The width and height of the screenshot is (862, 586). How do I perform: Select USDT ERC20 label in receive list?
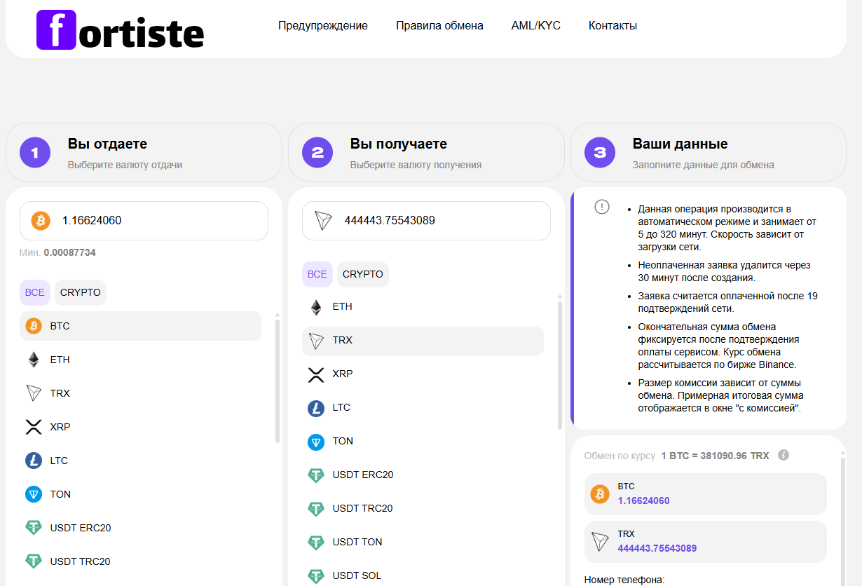tap(363, 475)
